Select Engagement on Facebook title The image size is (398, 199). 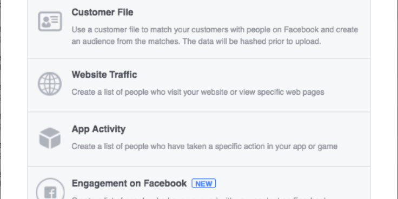pos(129,183)
